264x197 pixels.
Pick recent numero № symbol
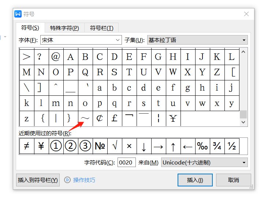[x=100, y=146]
